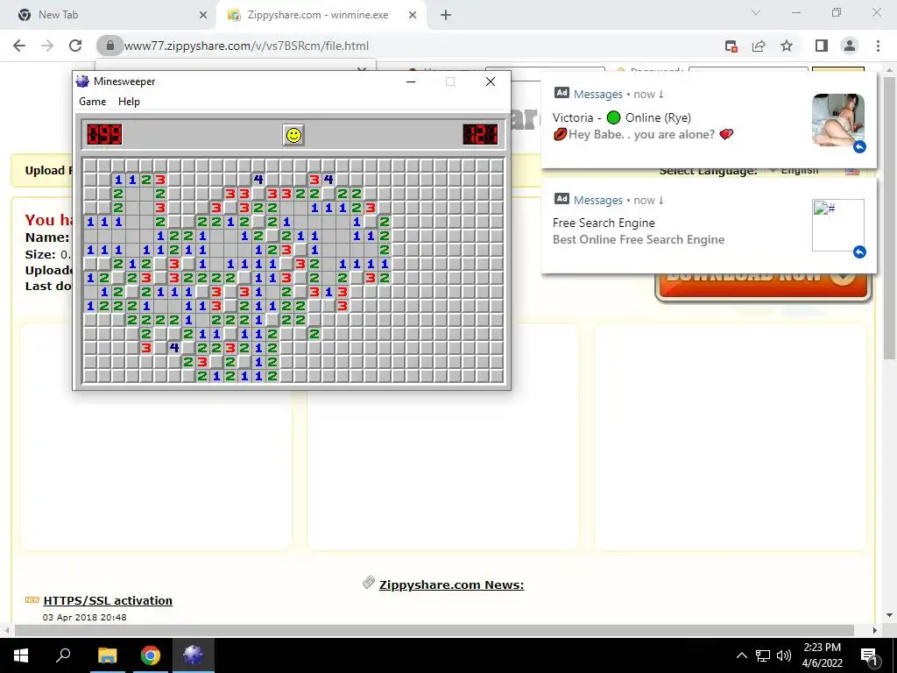Click the Minesweeper mine counter display
The image size is (897, 673).
coord(104,135)
